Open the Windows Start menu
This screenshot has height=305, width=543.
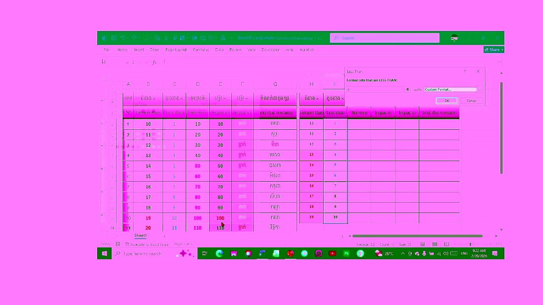pyautogui.click(x=104, y=254)
